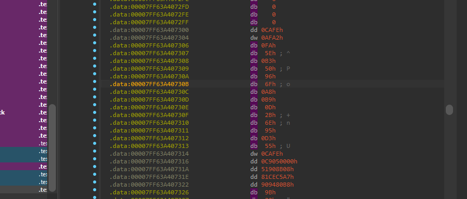Select dword value 81CEC5A7h

278,177
